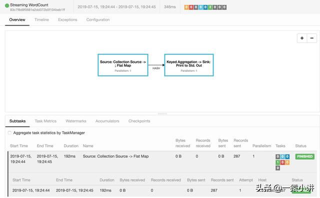
Task: Click the Parallelism column header
Action: (262, 146)
